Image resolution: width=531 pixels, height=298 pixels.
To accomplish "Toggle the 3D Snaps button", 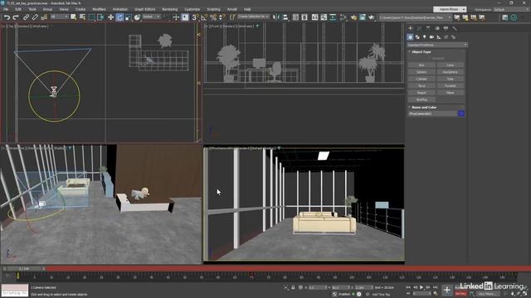I will pos(195,17).
